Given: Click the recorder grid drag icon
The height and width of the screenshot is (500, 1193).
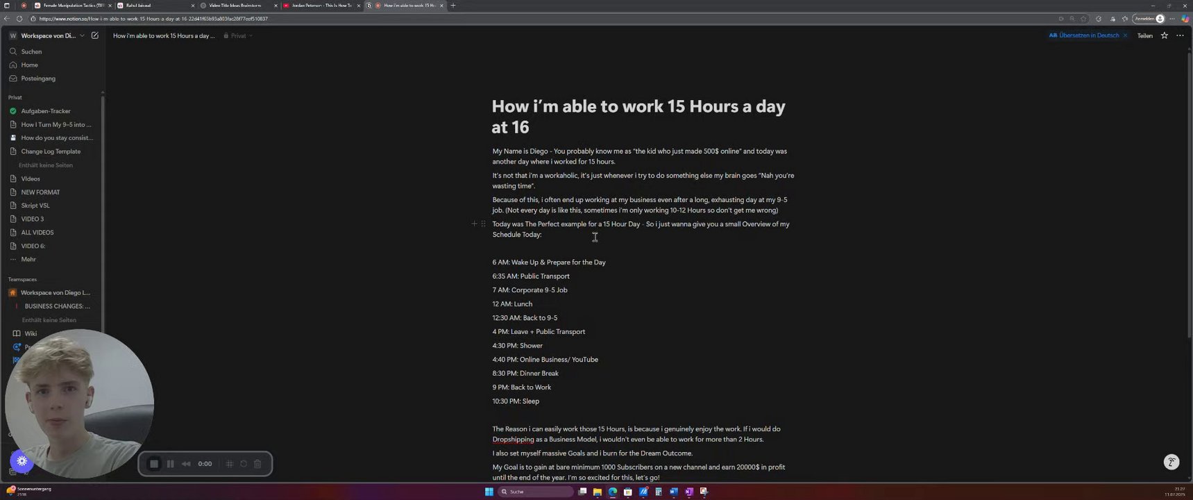Looking at the screenshot, I should (230, 464).
